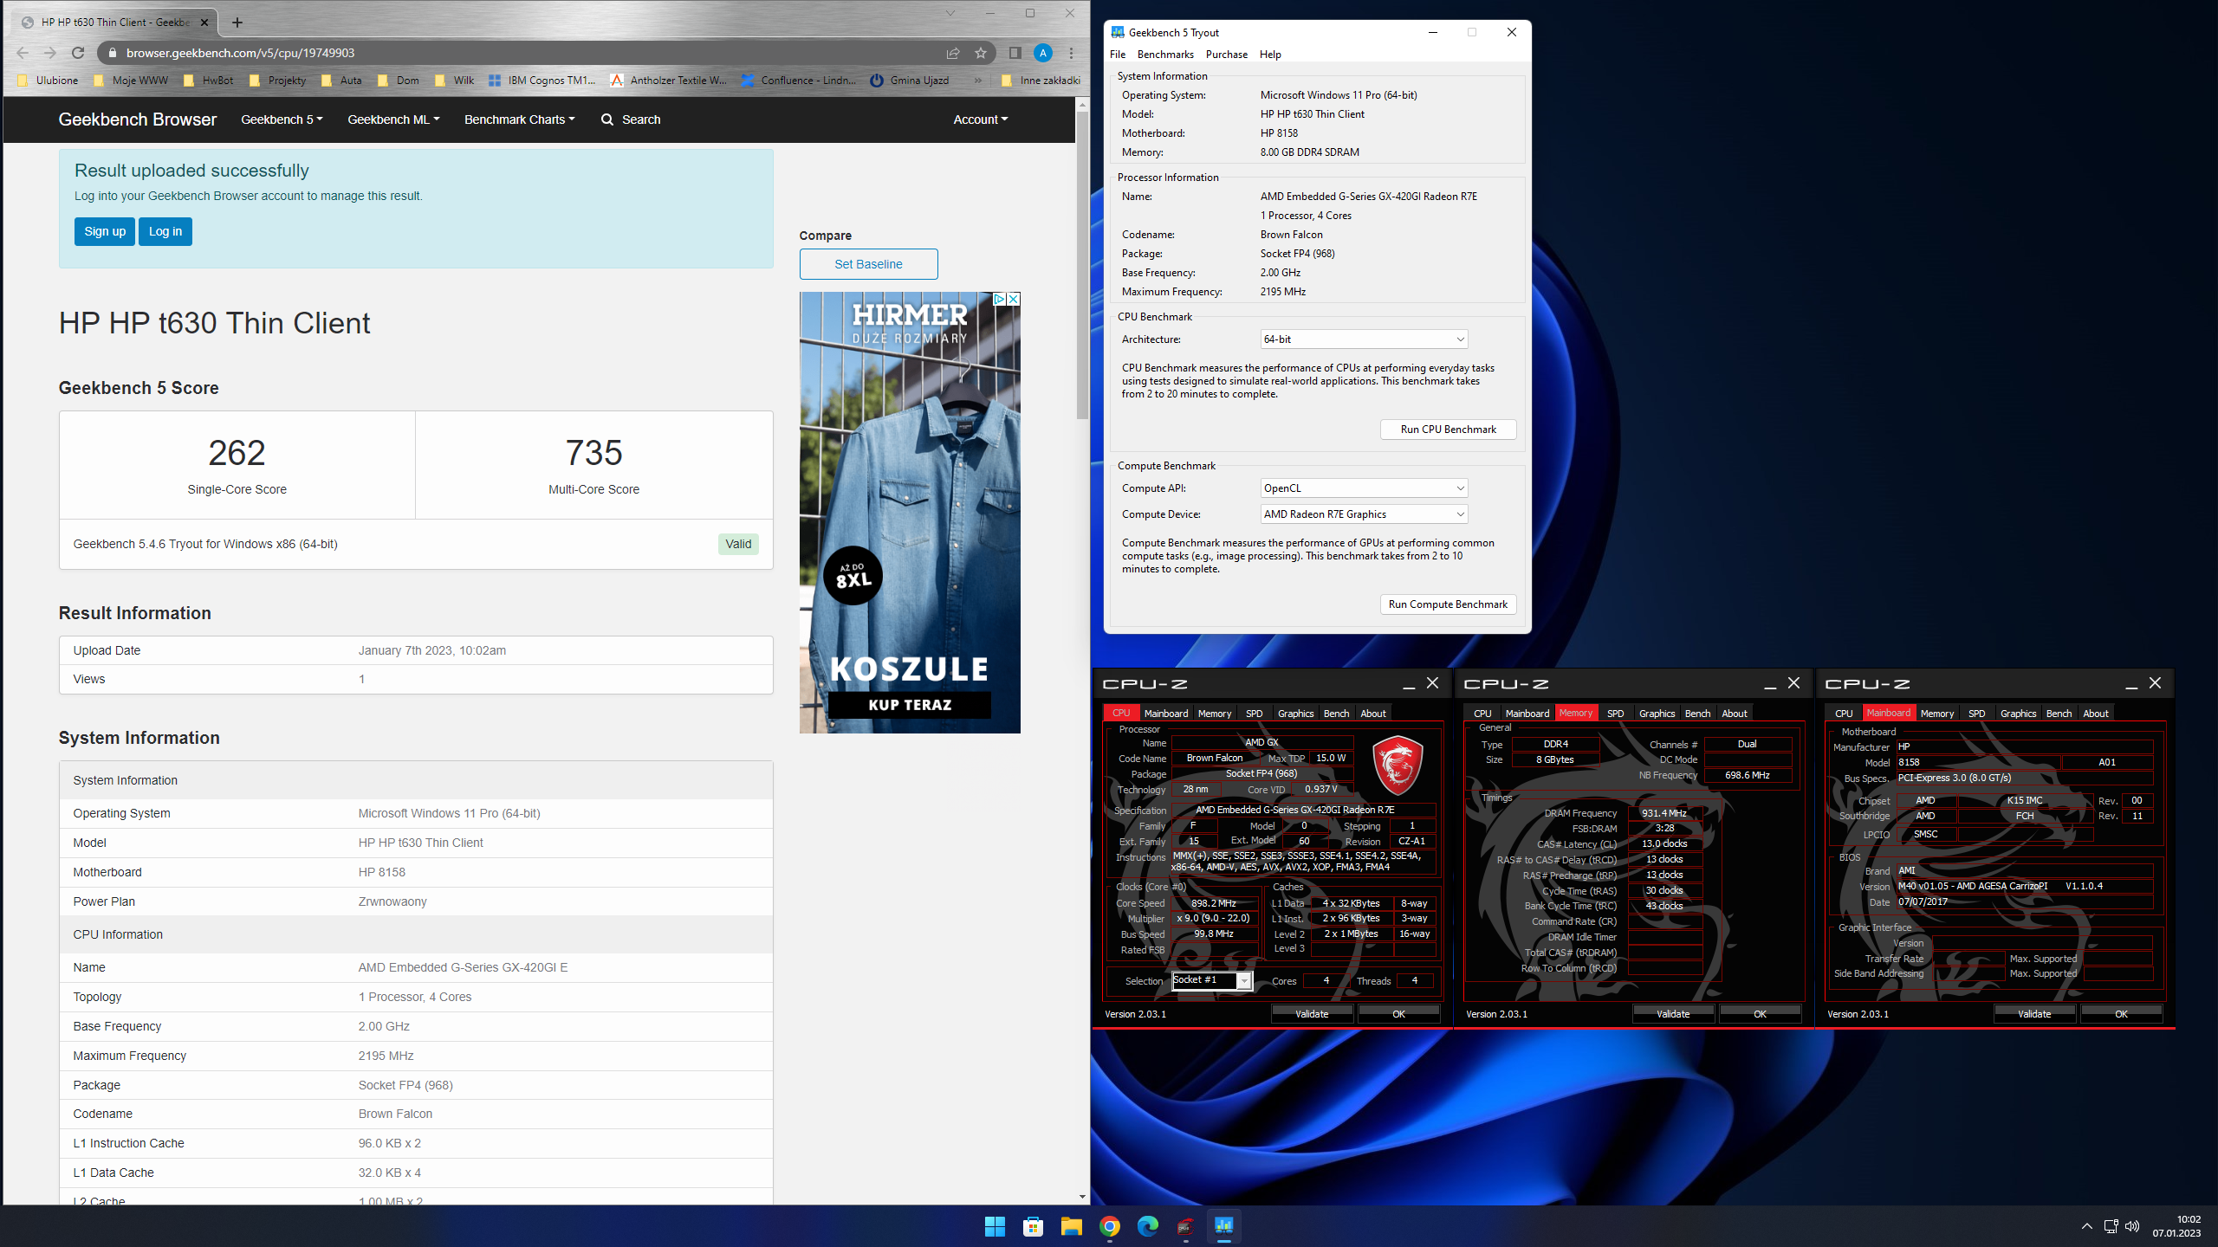Open the HwBot bookmark folder
The height and width of the screenshot is (1247, 2218).
pos(208,81)
